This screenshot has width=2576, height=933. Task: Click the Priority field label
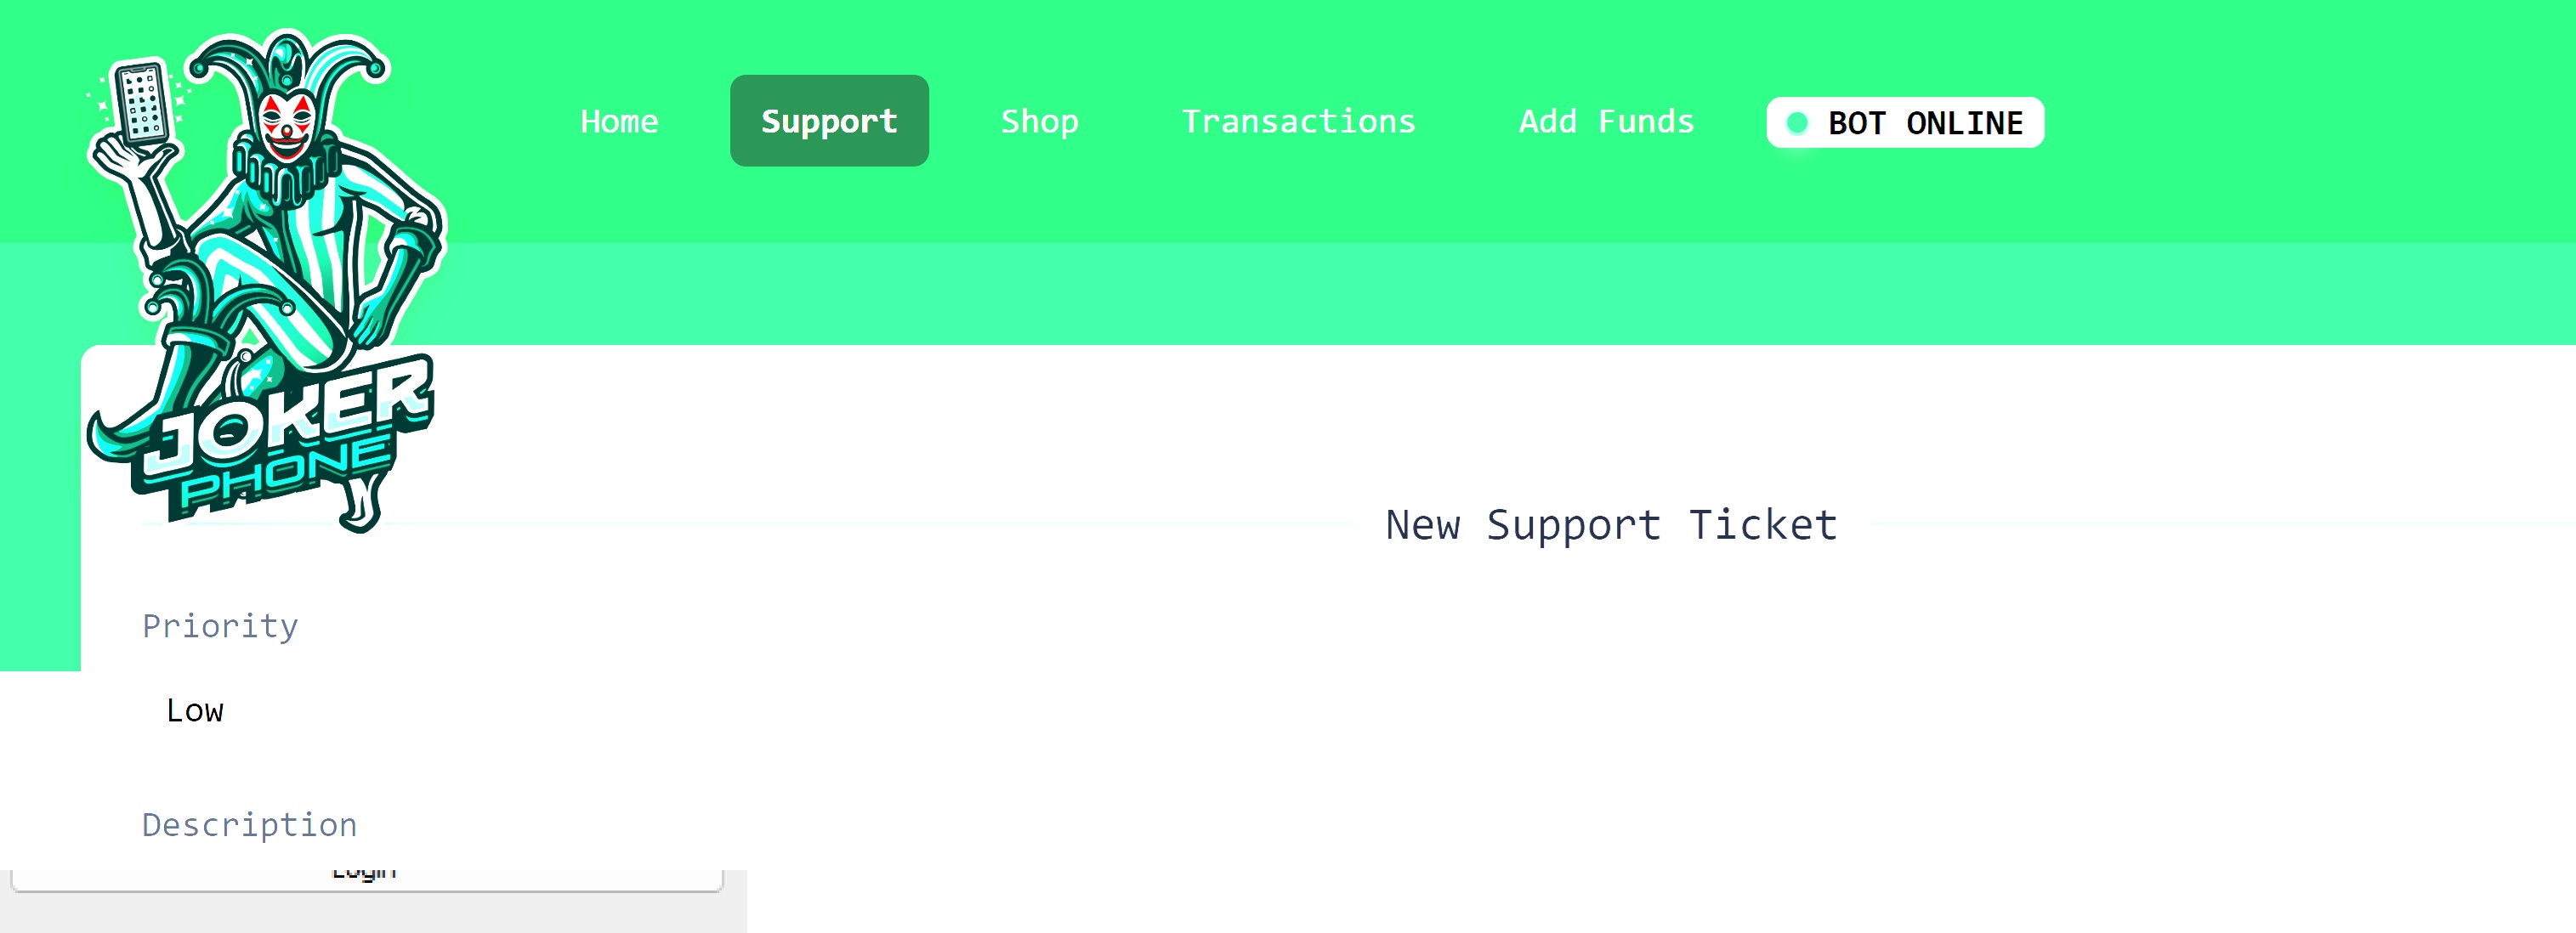pos(220,626)
